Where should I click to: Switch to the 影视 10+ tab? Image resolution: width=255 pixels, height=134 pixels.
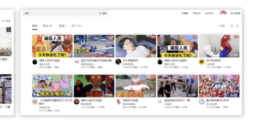(x=48, y=26)
